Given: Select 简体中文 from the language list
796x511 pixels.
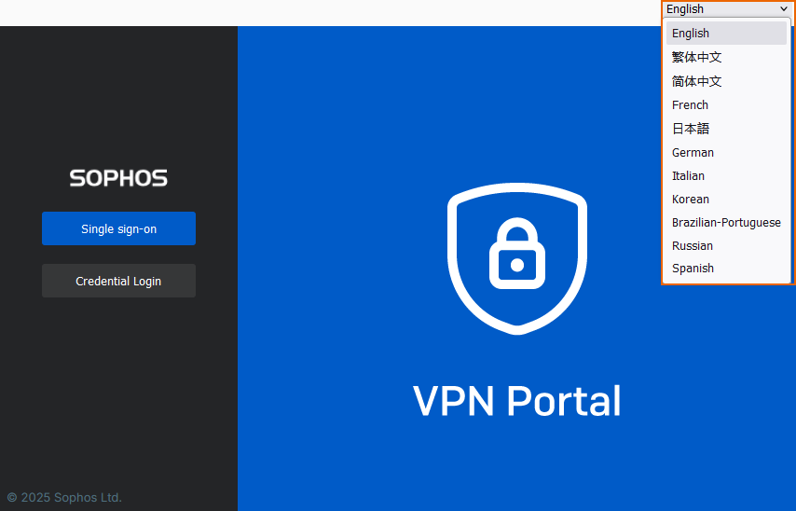Looking at the screenshot, I should click(696, 81).
